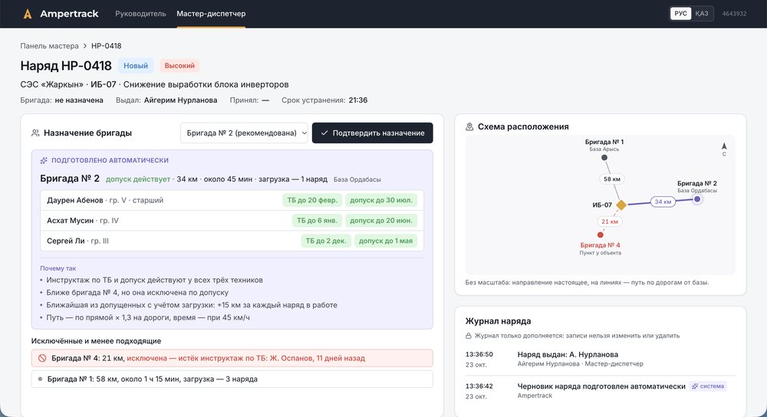Click the допуск до 30 июл. badge

coord(381,200)
